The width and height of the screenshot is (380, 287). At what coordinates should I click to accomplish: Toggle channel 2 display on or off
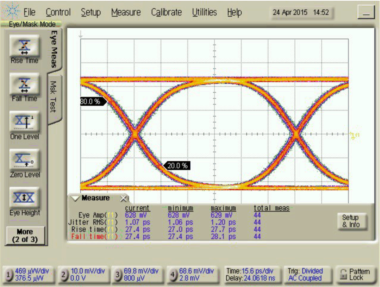[64, 274]
